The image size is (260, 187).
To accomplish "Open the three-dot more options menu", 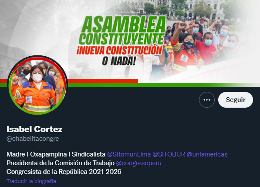I will pyautogui.click(x=207, y=100).
